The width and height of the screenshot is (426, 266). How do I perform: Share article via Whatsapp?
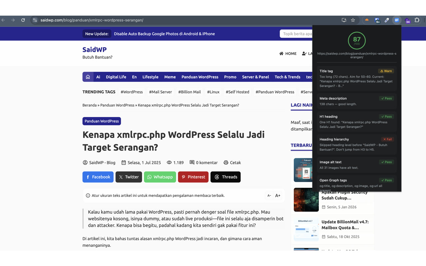coord(160,177)
